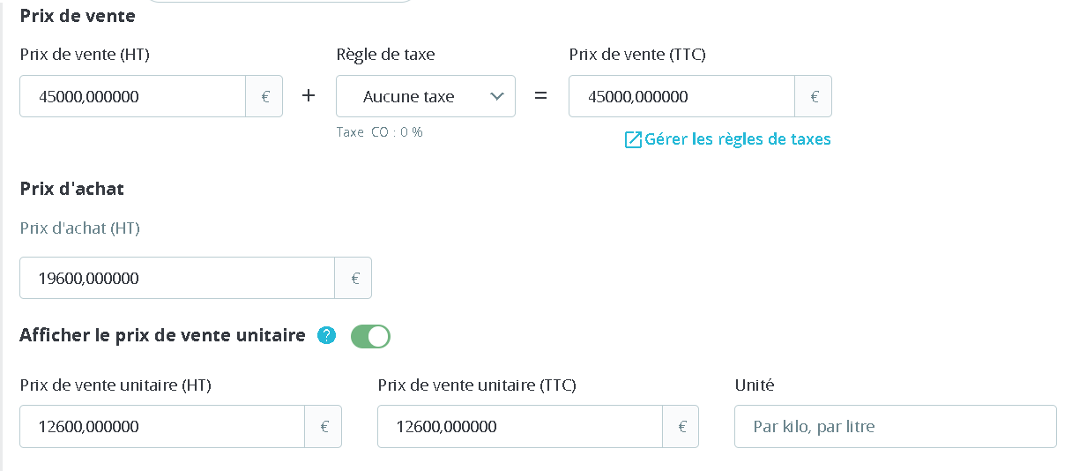Click euro symbol of Prix de vente TTC
The width and height of the screenshot is (1079, 471).
point(814,97)
